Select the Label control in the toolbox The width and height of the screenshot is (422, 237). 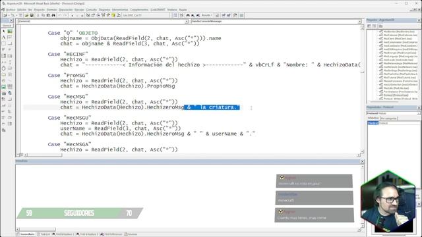[x=4, y=38]
